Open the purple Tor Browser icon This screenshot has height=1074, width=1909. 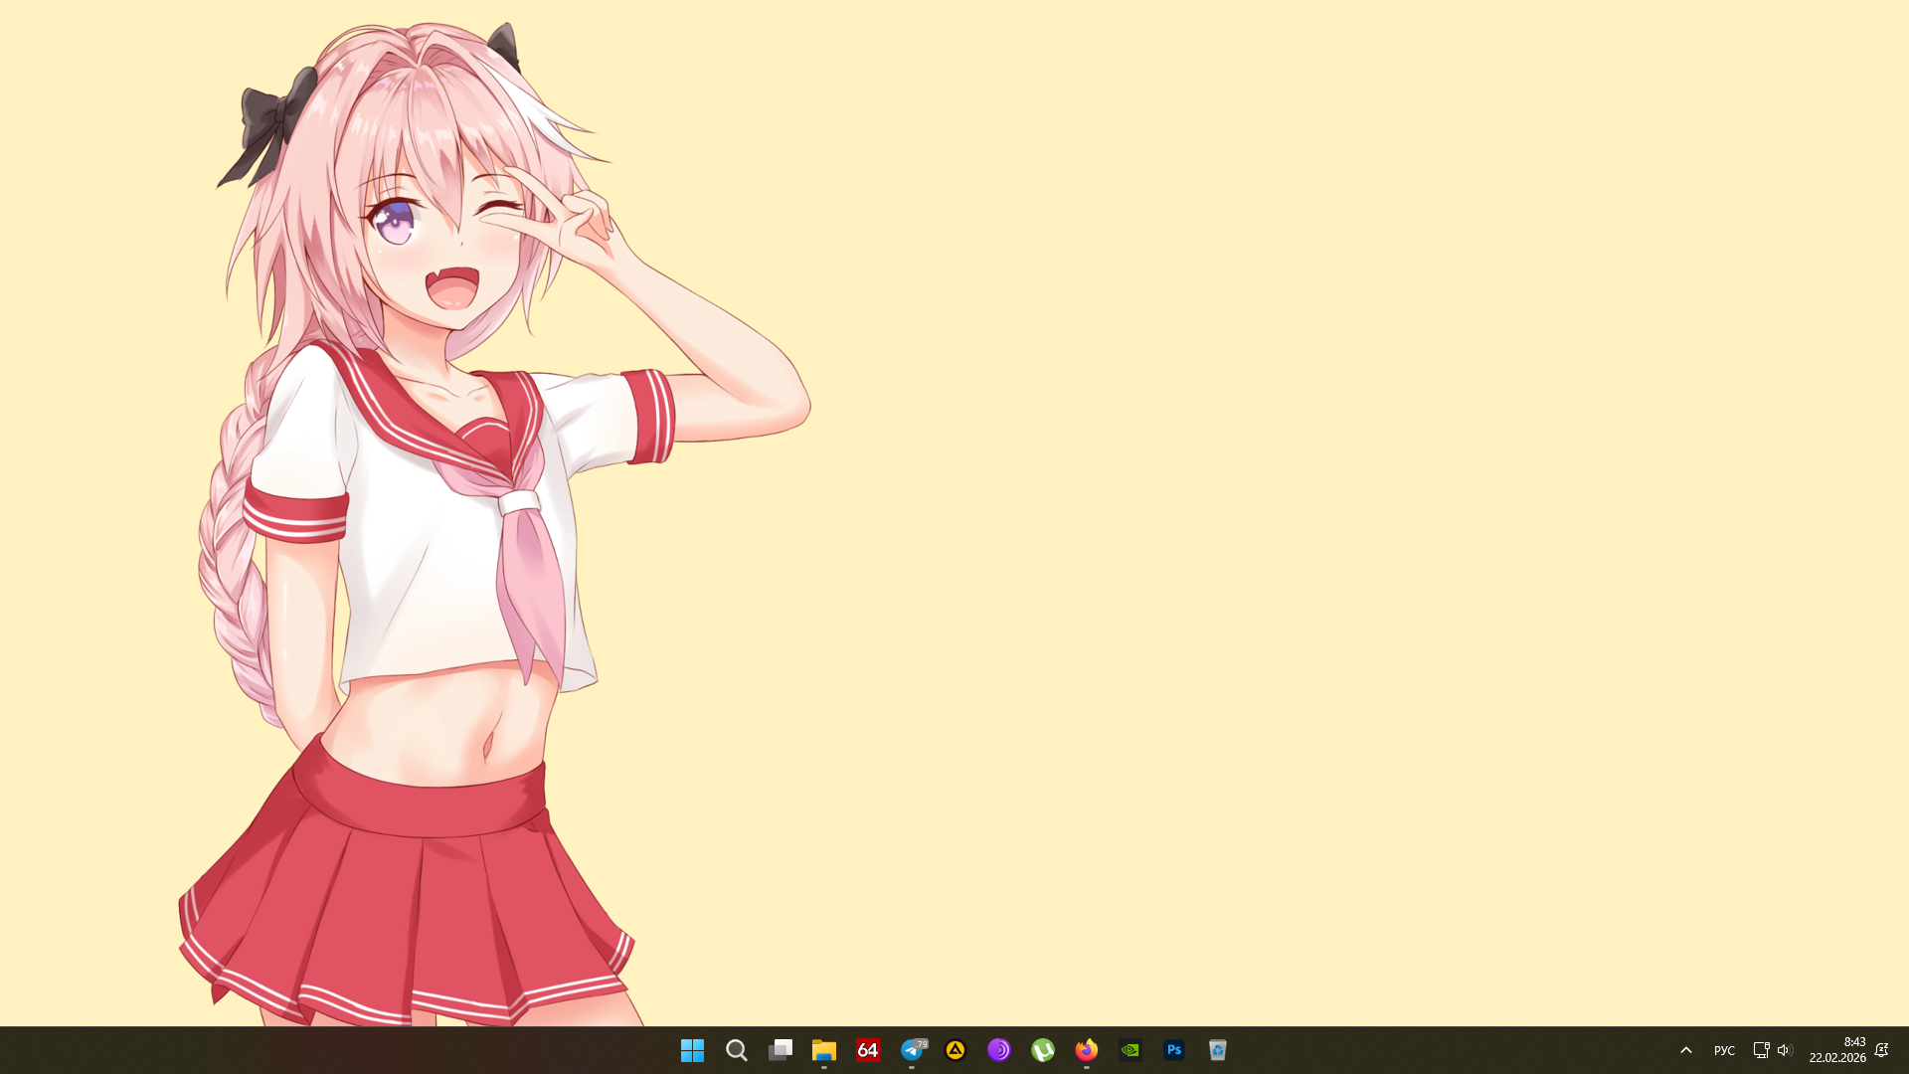click(x=999, y=1050)
